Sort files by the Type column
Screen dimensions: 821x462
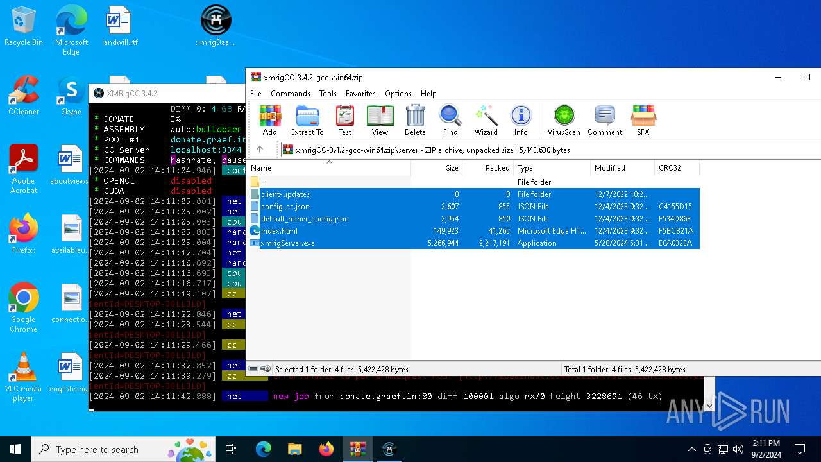pyautogui.click(x=552, y=168)
